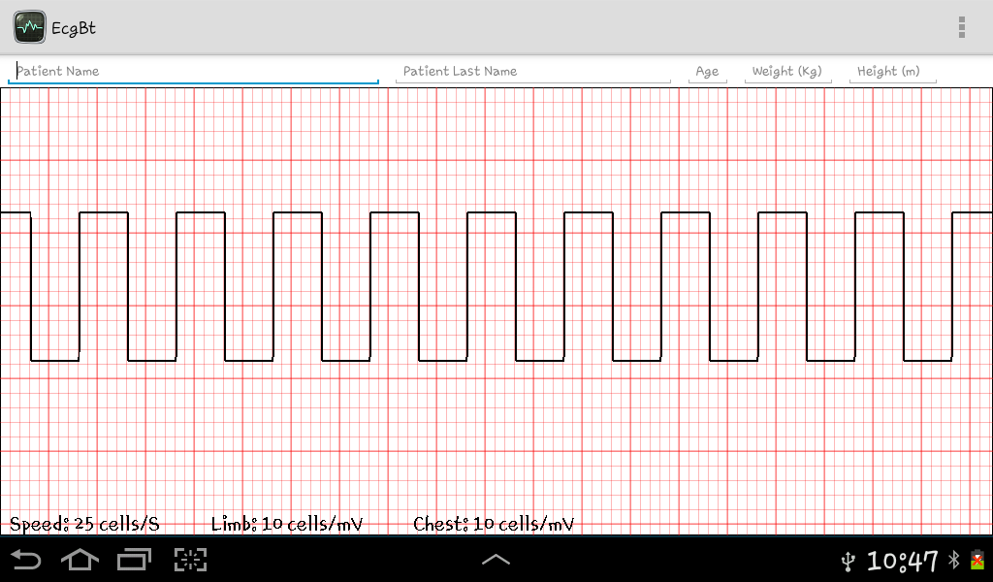Tap the battery status icon

click(x=976, y=561)
